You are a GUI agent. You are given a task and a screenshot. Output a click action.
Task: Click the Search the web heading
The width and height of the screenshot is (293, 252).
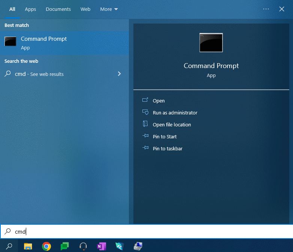point(21,61)
